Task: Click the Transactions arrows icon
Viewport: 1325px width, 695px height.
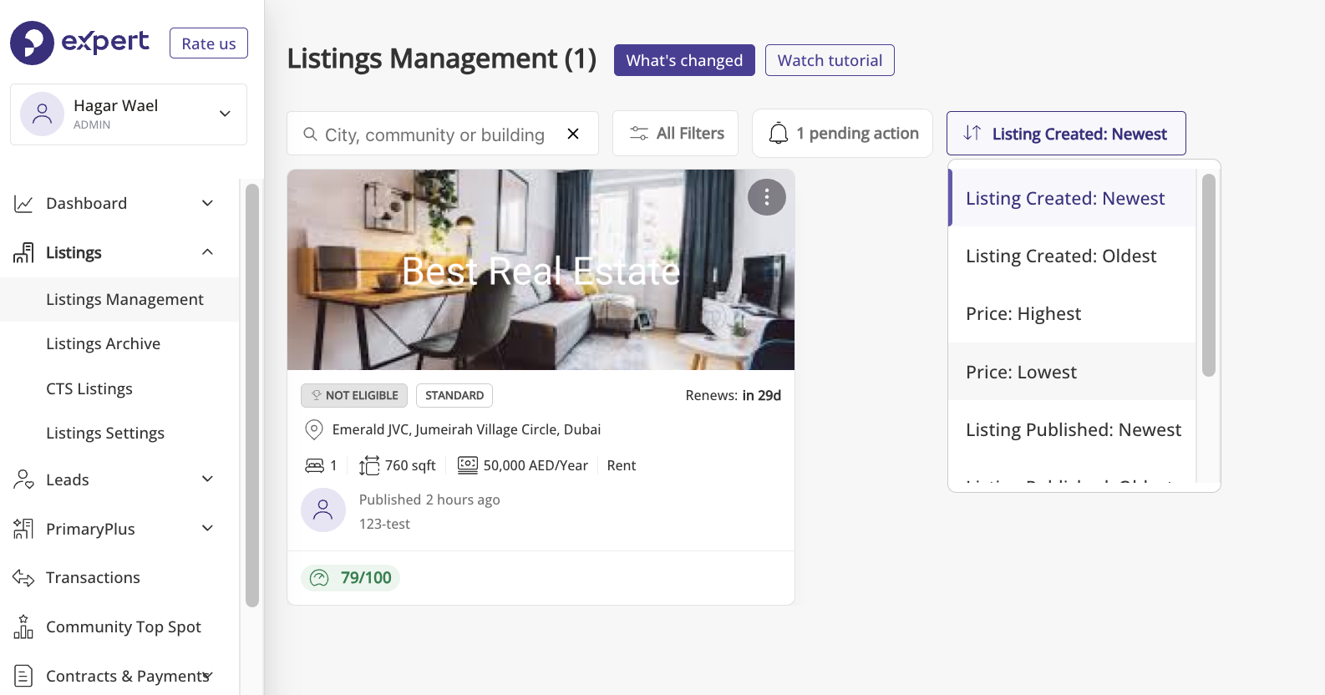Action: point(23,578)
